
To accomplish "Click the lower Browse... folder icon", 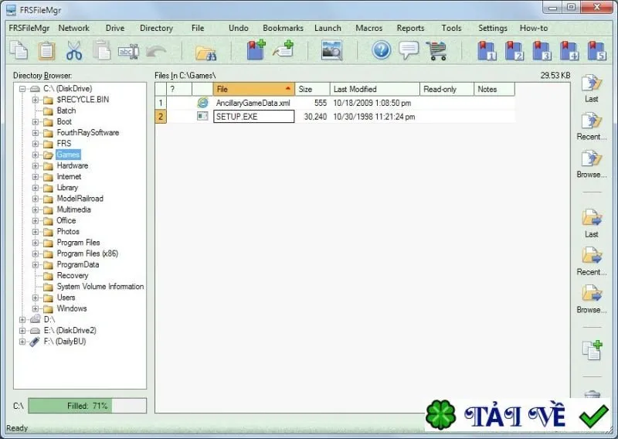I will tap(592, 294).
